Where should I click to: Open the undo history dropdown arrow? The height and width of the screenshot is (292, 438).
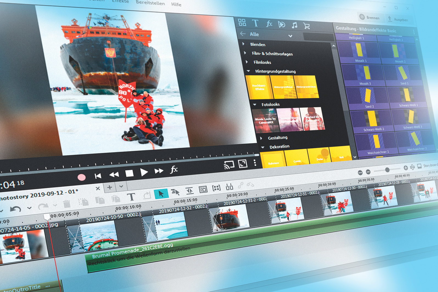click(29, 208)
